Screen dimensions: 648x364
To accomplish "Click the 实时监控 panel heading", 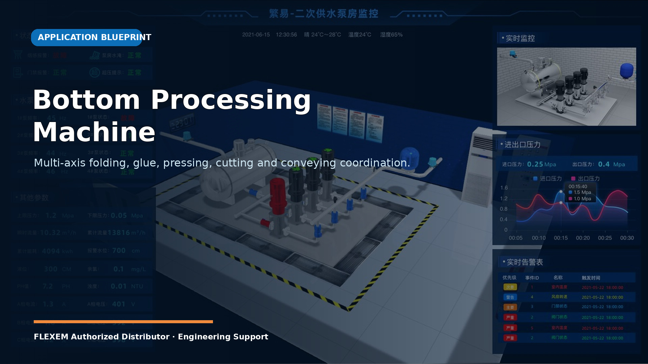I will [x=520, y=38].
